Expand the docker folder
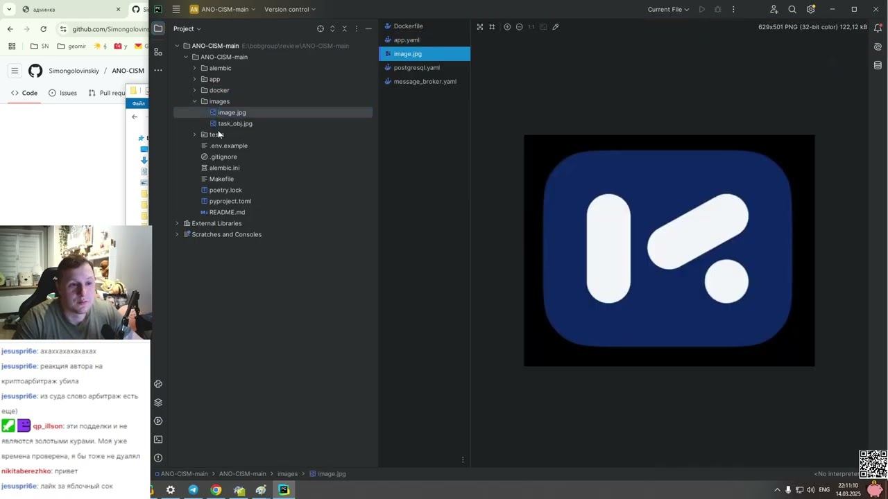The width and height of the screenshot is (888, 499). pyautogui.click(x=195, y=90)
